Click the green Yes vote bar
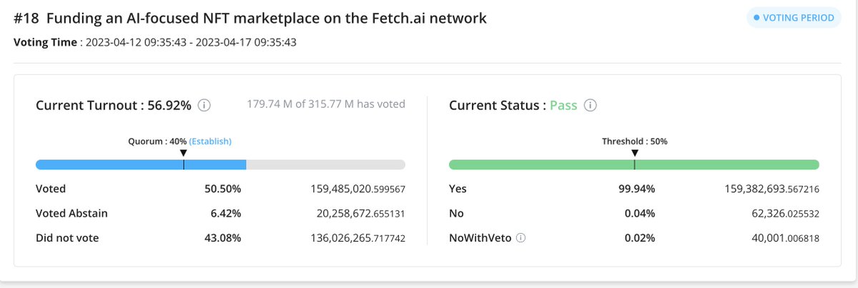This screenshot has height=288, width=858. (634, 164)
